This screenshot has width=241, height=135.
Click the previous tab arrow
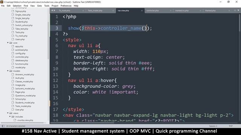[x=52, y=10]
